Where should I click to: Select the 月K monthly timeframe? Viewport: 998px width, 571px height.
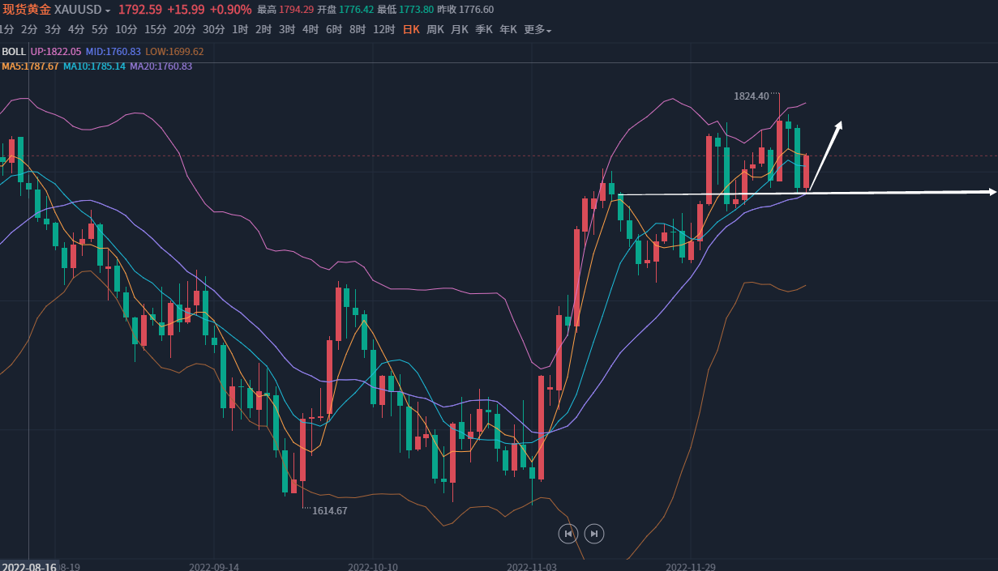(x=460, y=30)
